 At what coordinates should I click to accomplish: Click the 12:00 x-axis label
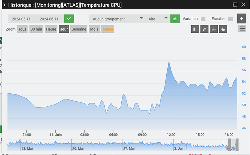(x=171, y=135)
